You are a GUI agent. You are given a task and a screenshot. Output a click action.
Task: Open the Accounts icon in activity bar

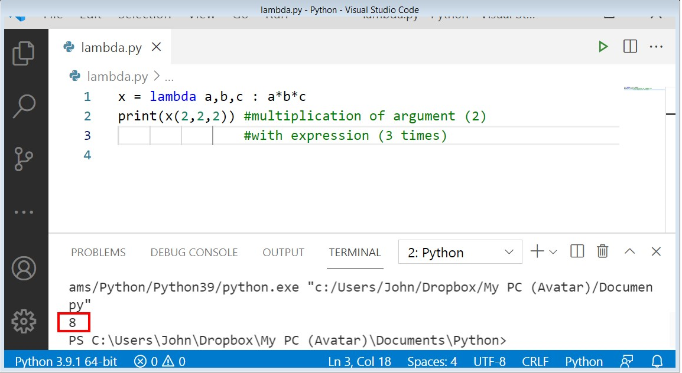pyautogui.click(x=24, y=267)
